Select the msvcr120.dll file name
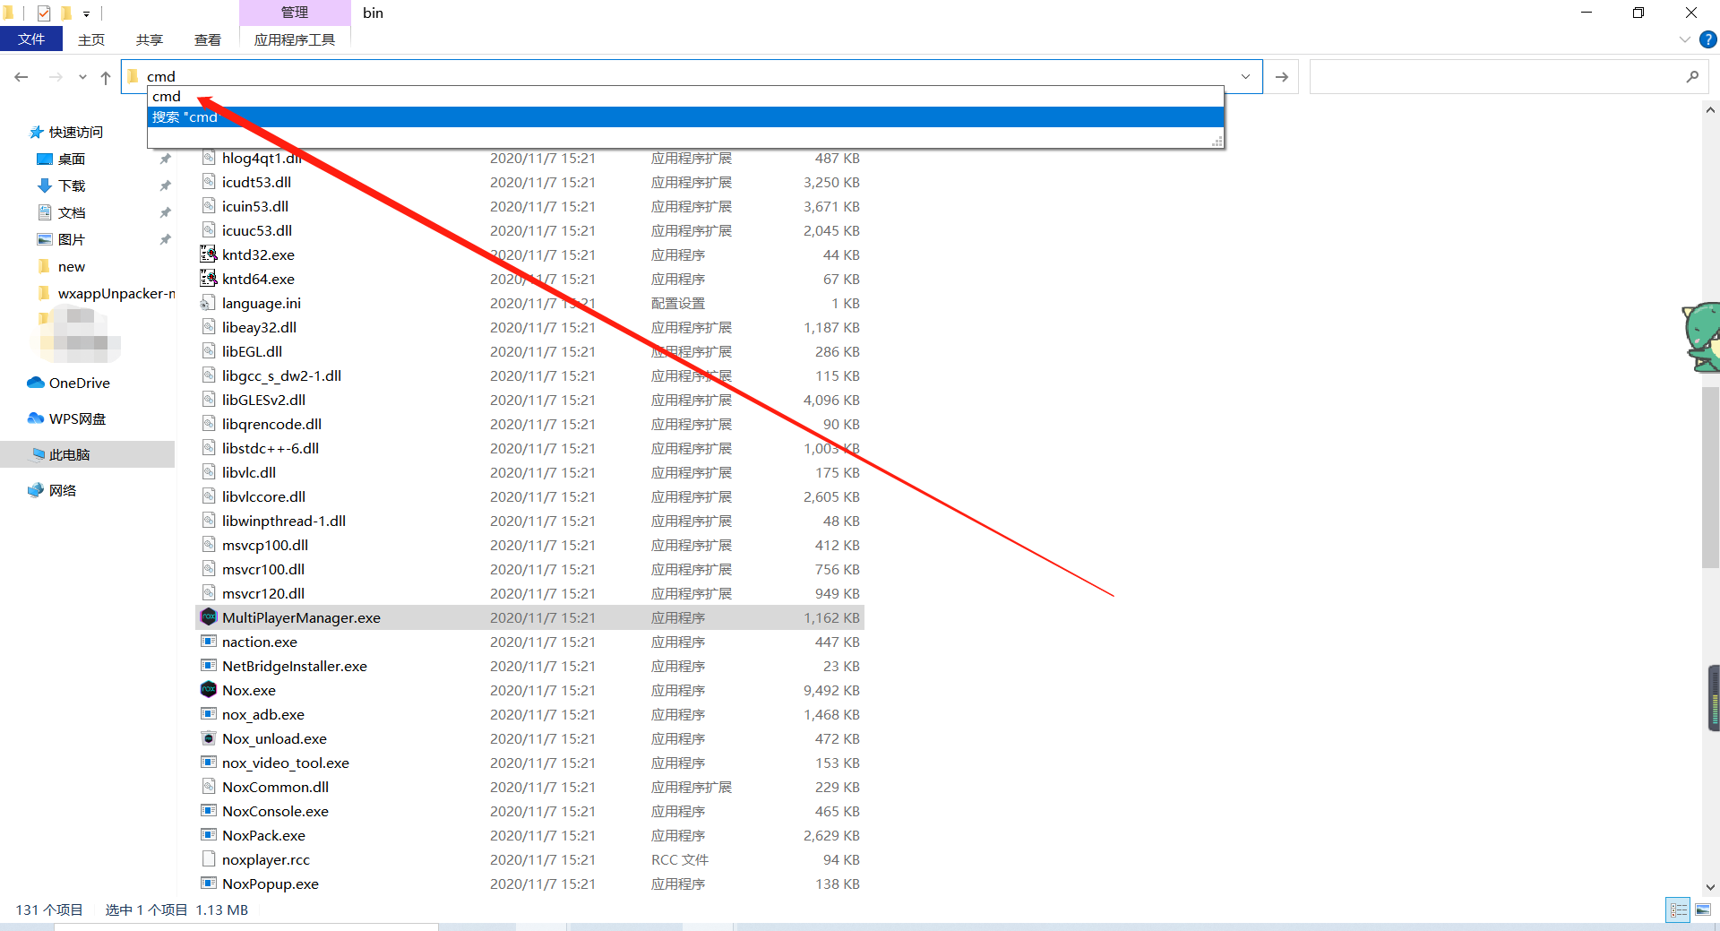This screenshot has width=1720, height=931. [263, 593]
